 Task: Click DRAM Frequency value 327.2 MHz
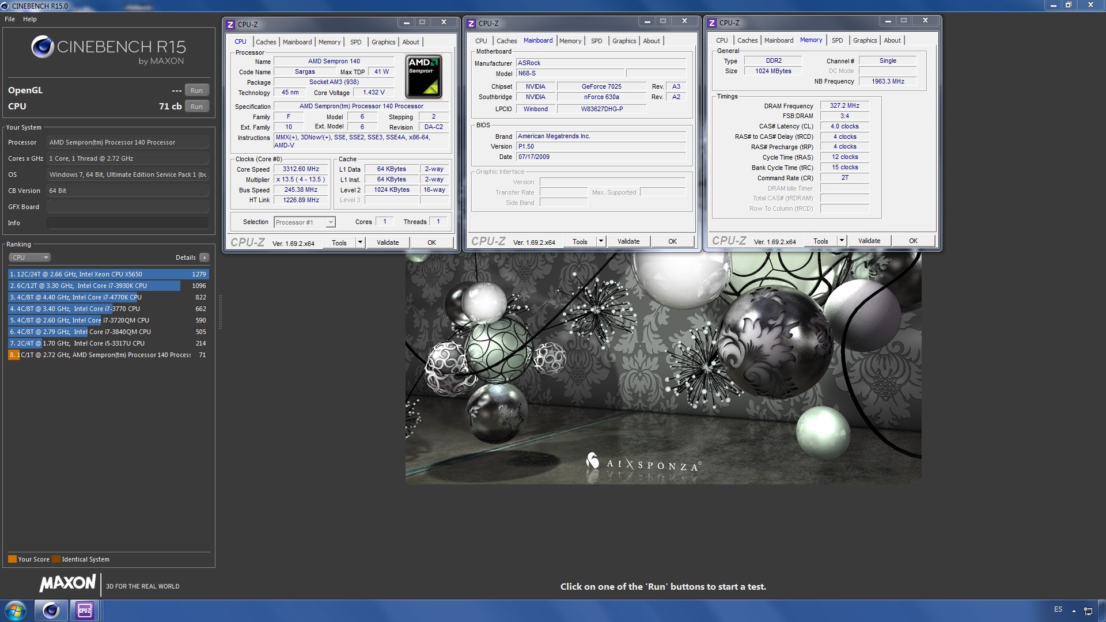pyautogui.click(x=844, y=106)
